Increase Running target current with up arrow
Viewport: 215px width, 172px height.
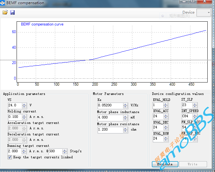[24, 150]
